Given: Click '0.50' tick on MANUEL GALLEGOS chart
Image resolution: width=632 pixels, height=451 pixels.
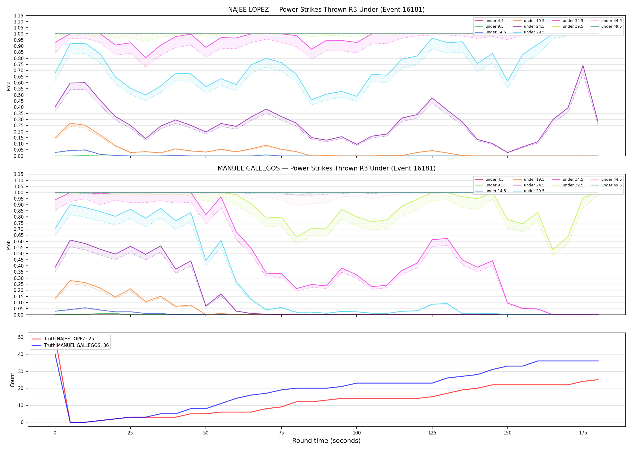Looking at the screenshot, I should pyautogui.click(x=18, y=254).
